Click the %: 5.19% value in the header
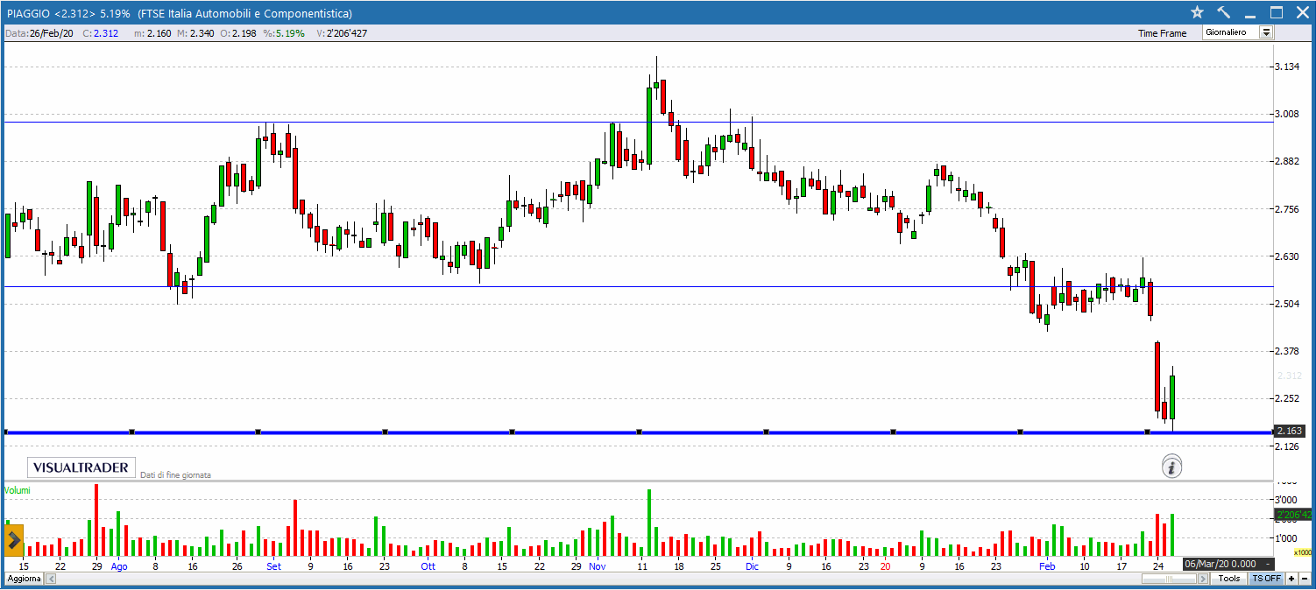Screen dimensions: 1316x590 click(284, 33)
